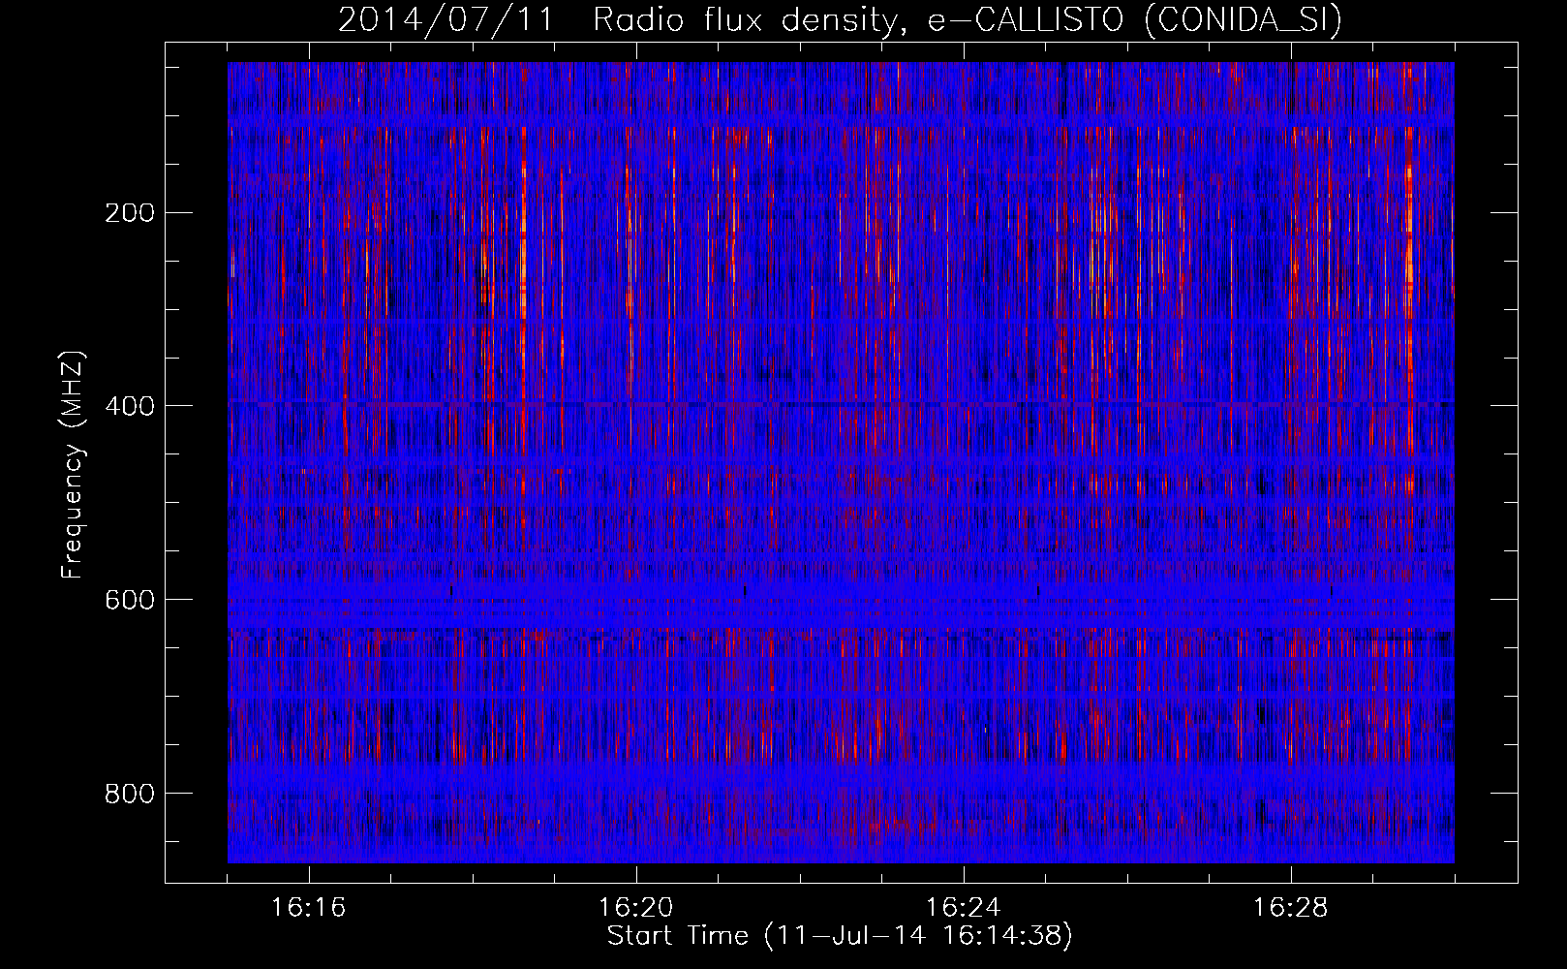Click the 'Start Time (11-Jul-14 16:14:38)' label
1567x969 pixels.
pyautogui.click(x=840, y=936)
